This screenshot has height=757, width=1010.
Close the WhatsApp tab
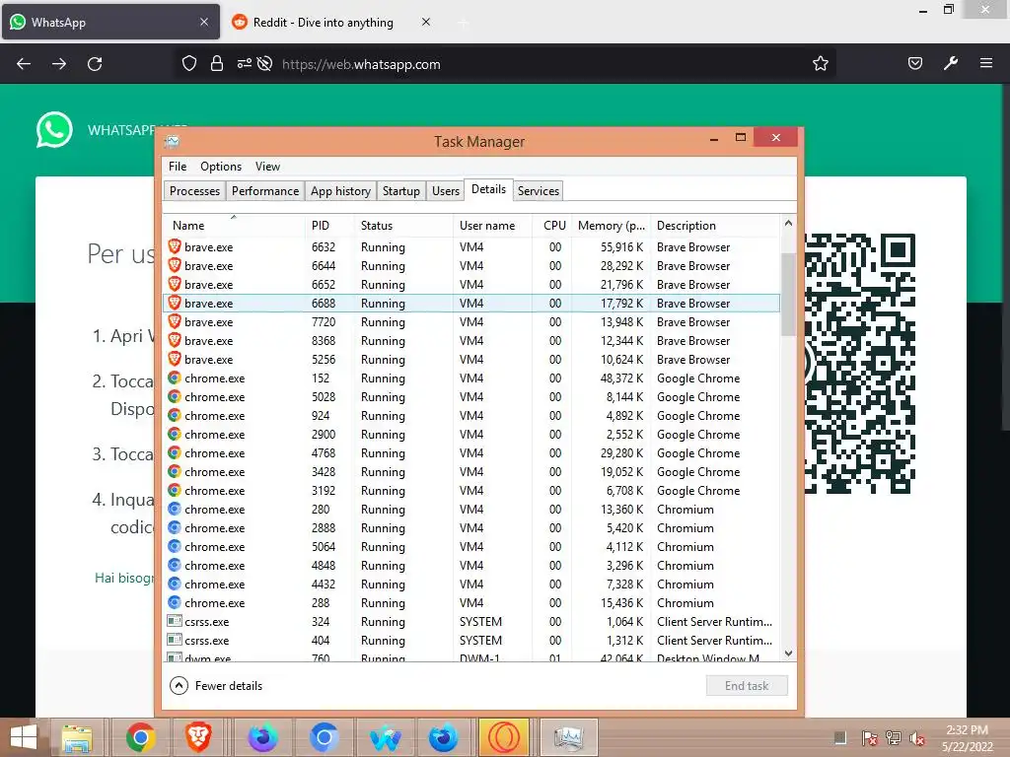[204, 22]
